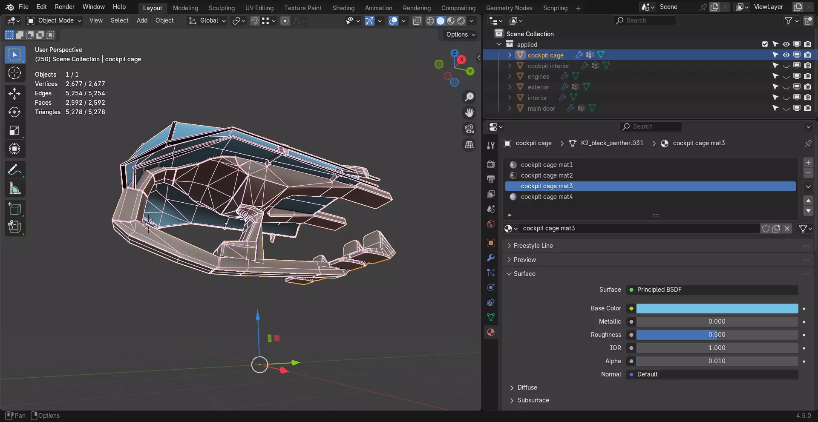Click K2_black_panther.031 breadcrumb
The image size is (818, 422).
[x=612, y=143]
